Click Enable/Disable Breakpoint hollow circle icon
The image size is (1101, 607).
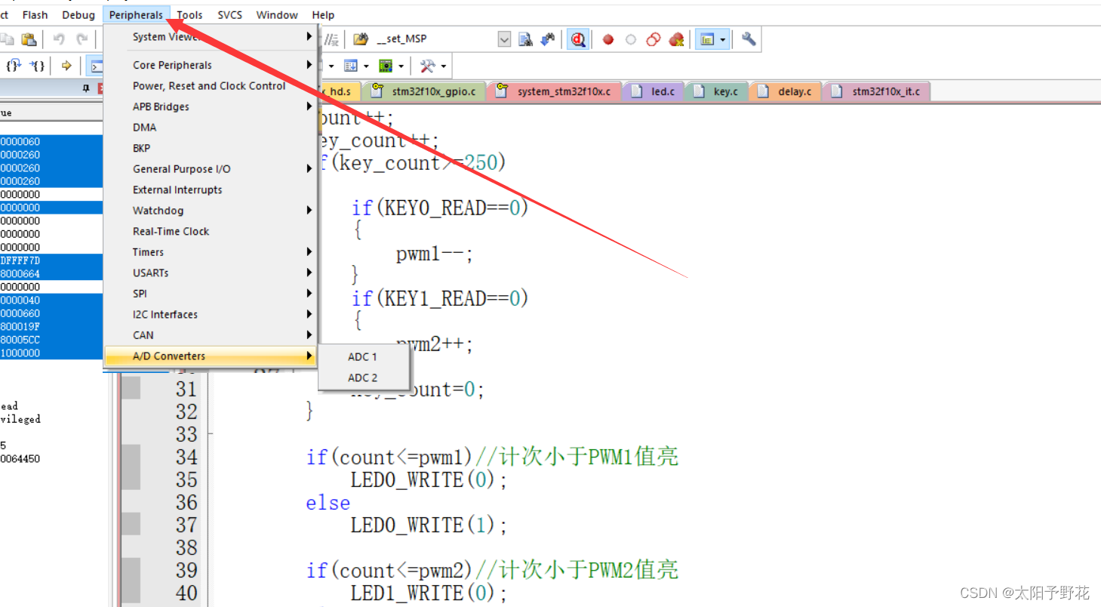(x=631, y=39)
